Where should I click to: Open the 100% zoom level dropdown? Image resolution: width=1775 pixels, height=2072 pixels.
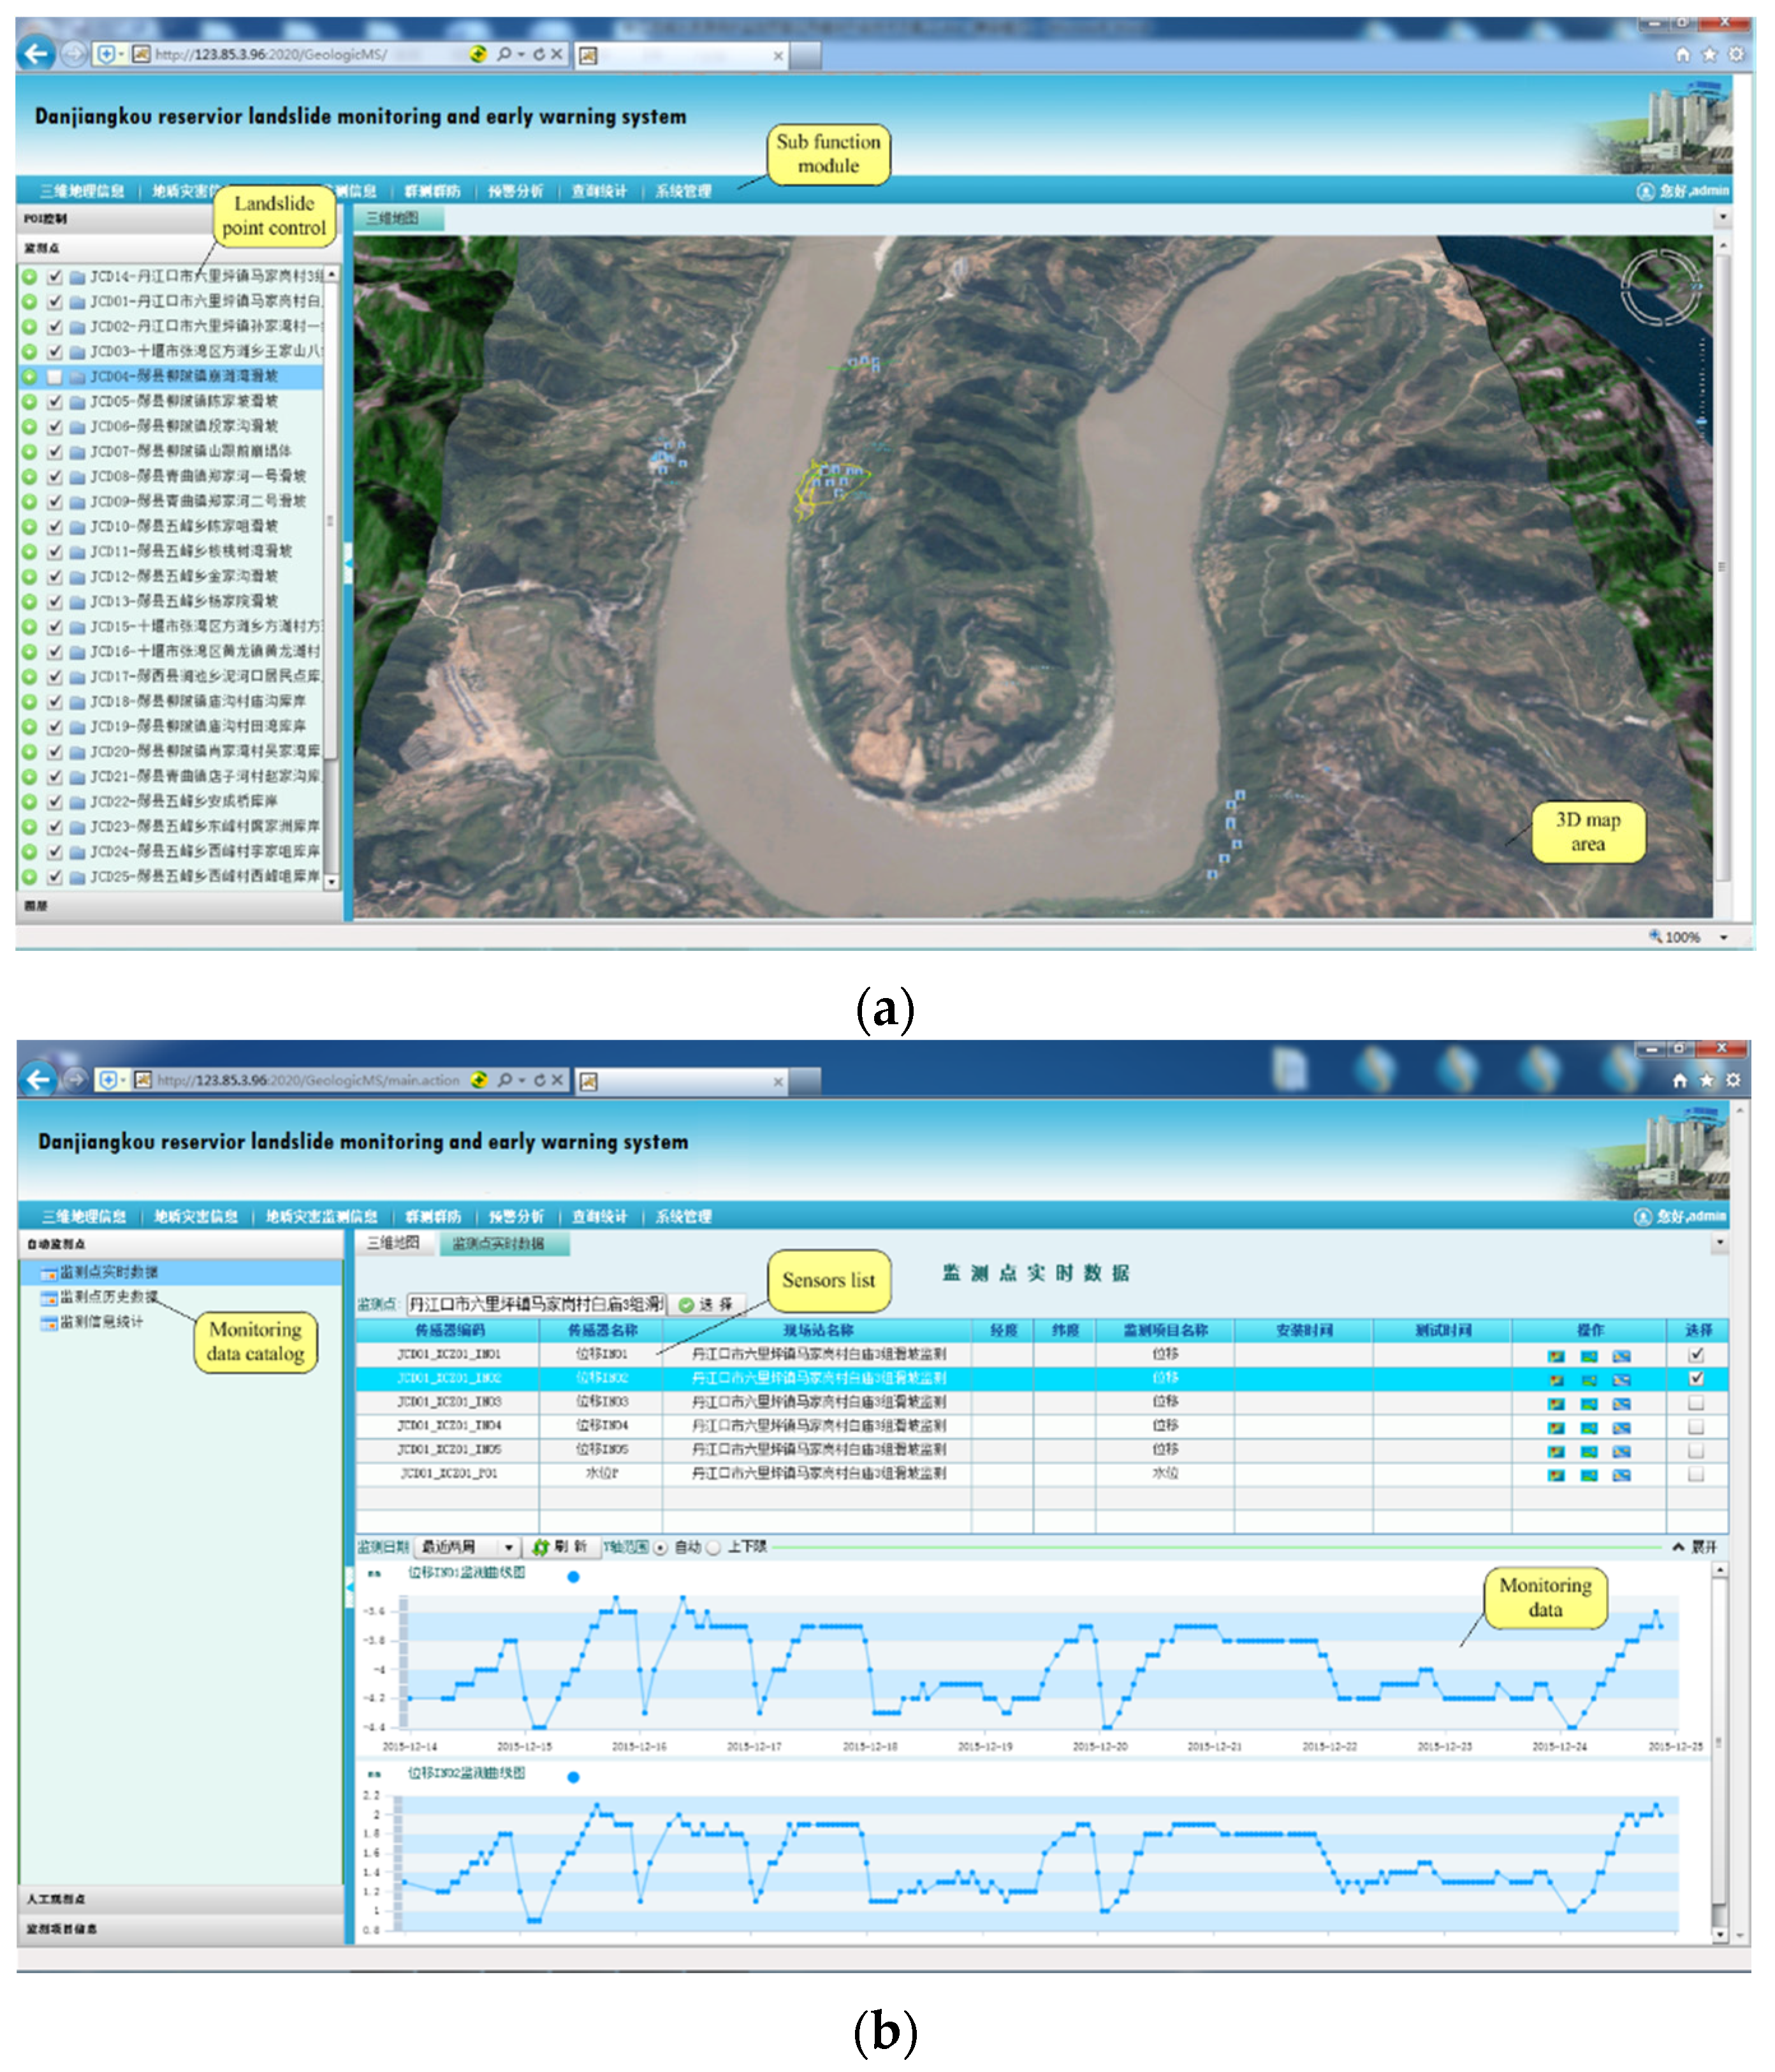(1723, 937)
